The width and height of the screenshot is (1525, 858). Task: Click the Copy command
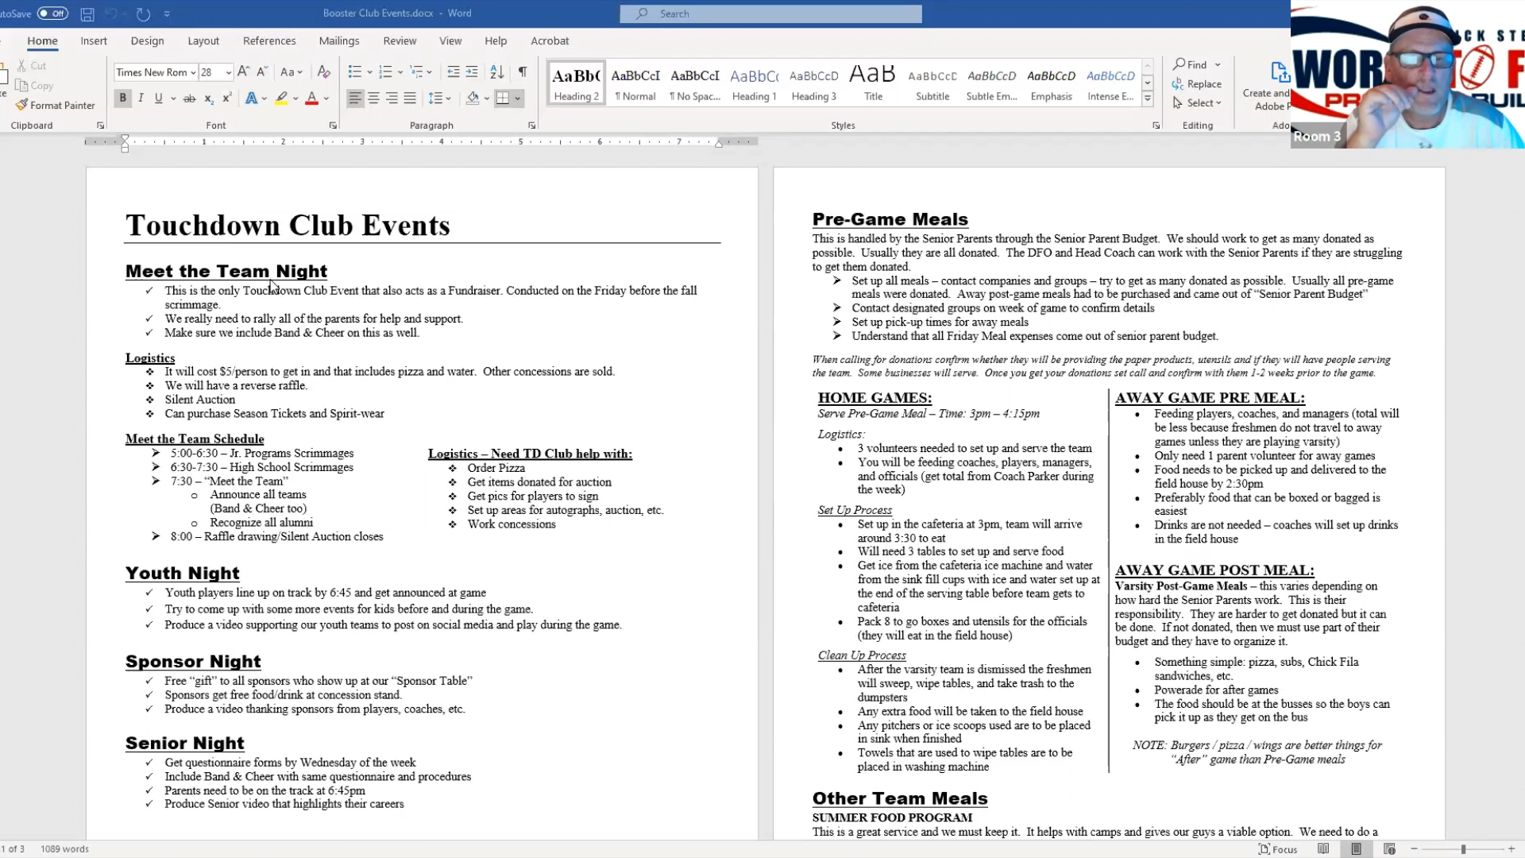pos(35,86)
